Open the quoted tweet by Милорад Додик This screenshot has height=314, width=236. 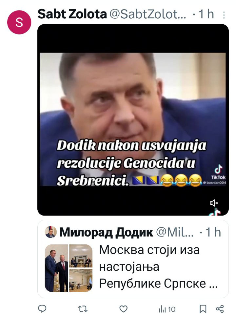click(x=133, y=259)
